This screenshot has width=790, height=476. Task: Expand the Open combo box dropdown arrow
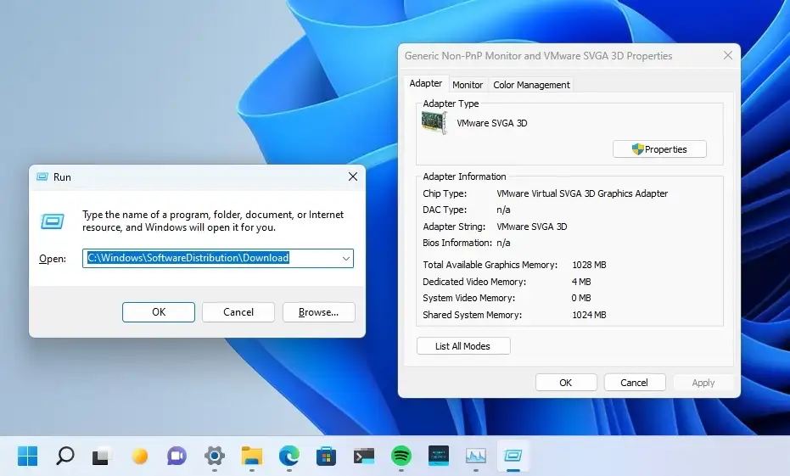coord(345,258)
